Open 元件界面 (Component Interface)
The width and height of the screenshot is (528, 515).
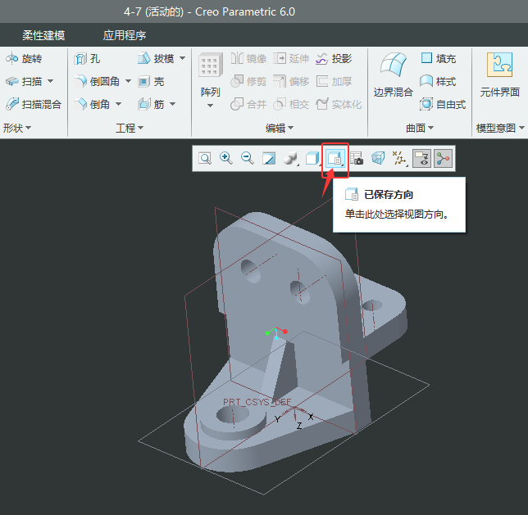[500, 75]
